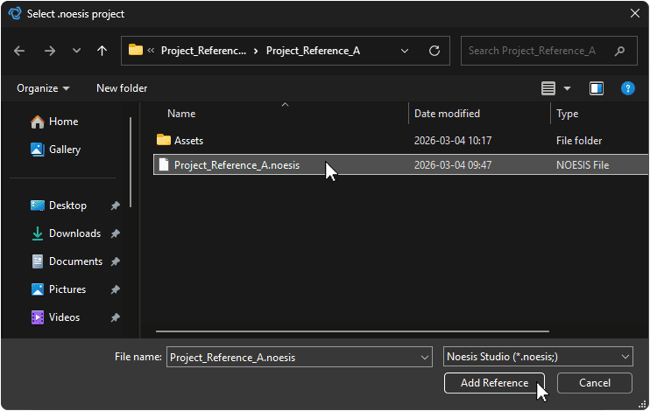Click pin icon next to Videos
The image size is (650, 411).
(116, 317)
